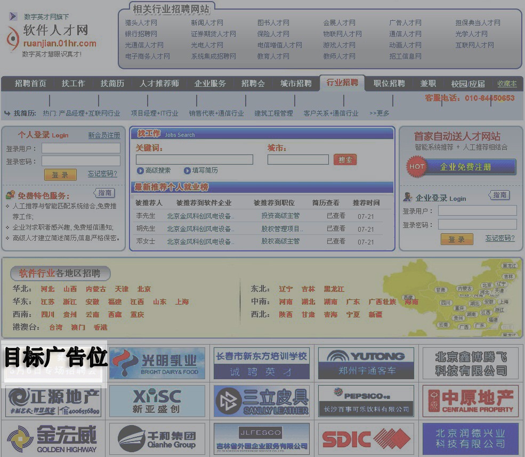Open the JLFESCO 吉林省外国企业服务 banner
525x457 pixels.
coord(262,439)
